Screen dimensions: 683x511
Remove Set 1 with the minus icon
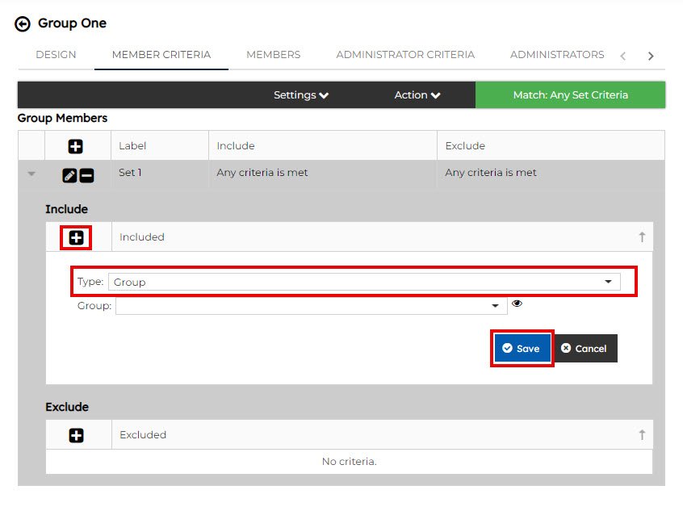pos(86,175)
